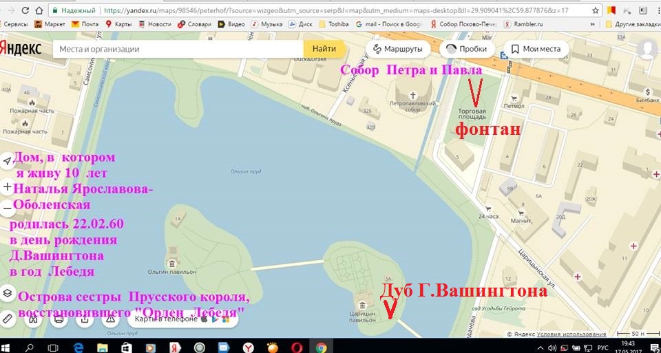Click the address bar URL

(x=335, y=10)
